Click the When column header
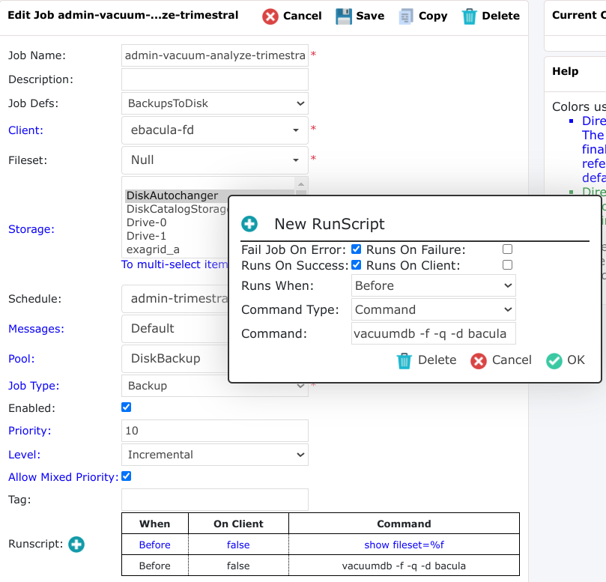Viewport: 606px width, 582px height. click(x=154, y=524)
